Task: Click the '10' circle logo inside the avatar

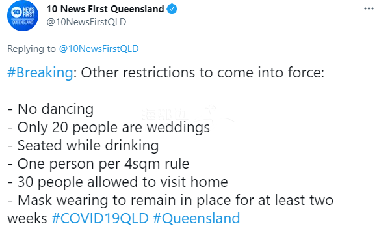Action: click(x=17, y=12)
